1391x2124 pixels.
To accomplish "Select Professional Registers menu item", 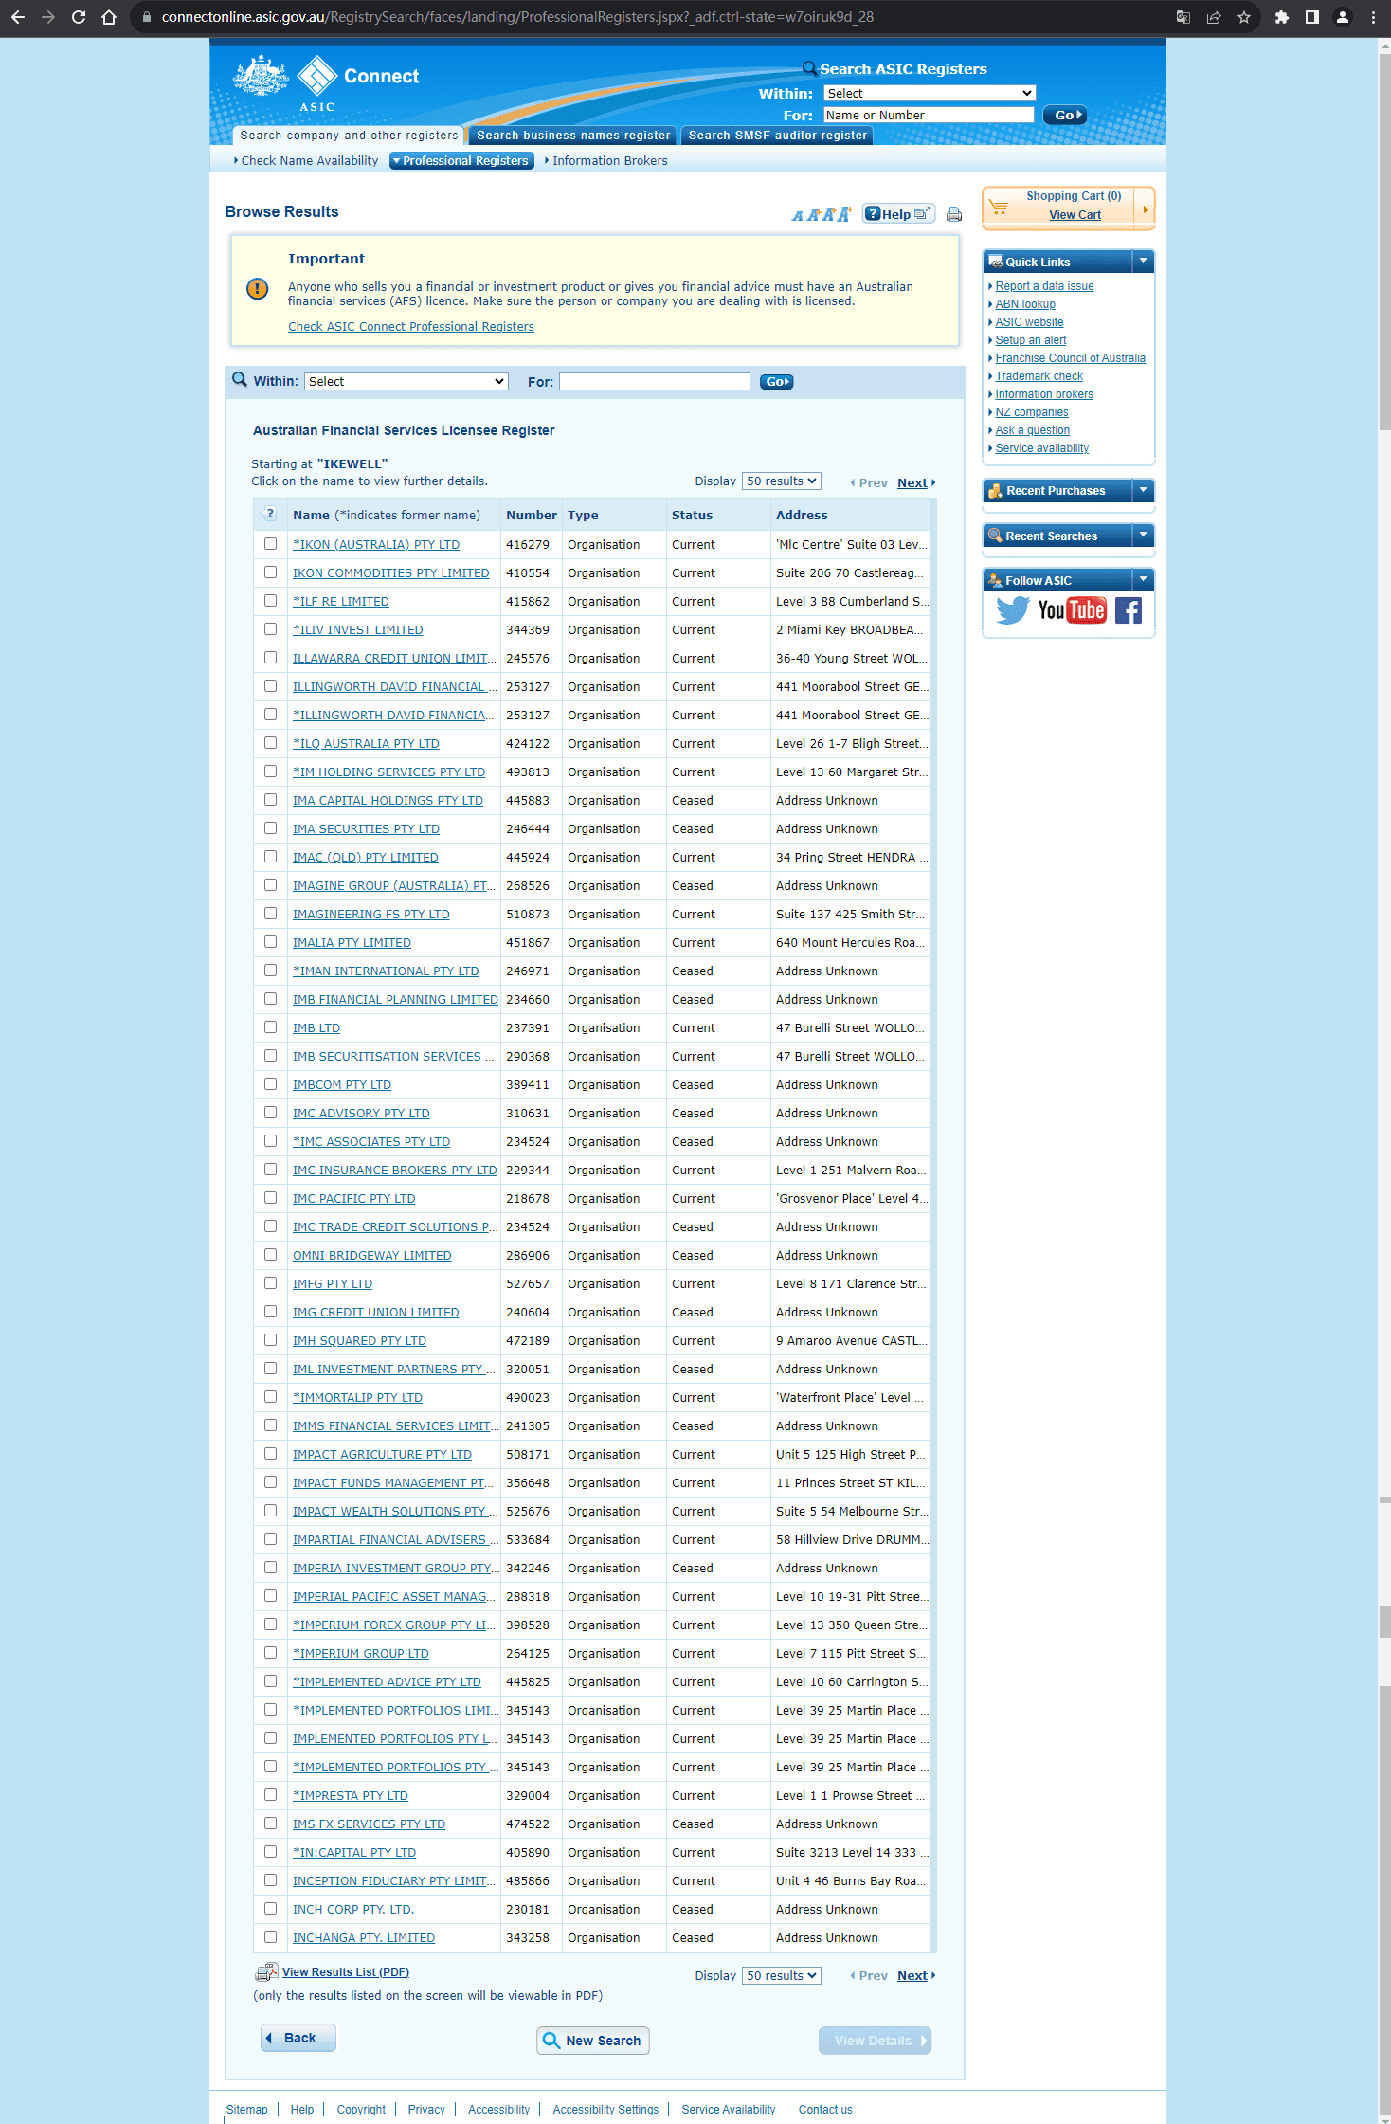I will pyautogui.click(x=462, y=161).
